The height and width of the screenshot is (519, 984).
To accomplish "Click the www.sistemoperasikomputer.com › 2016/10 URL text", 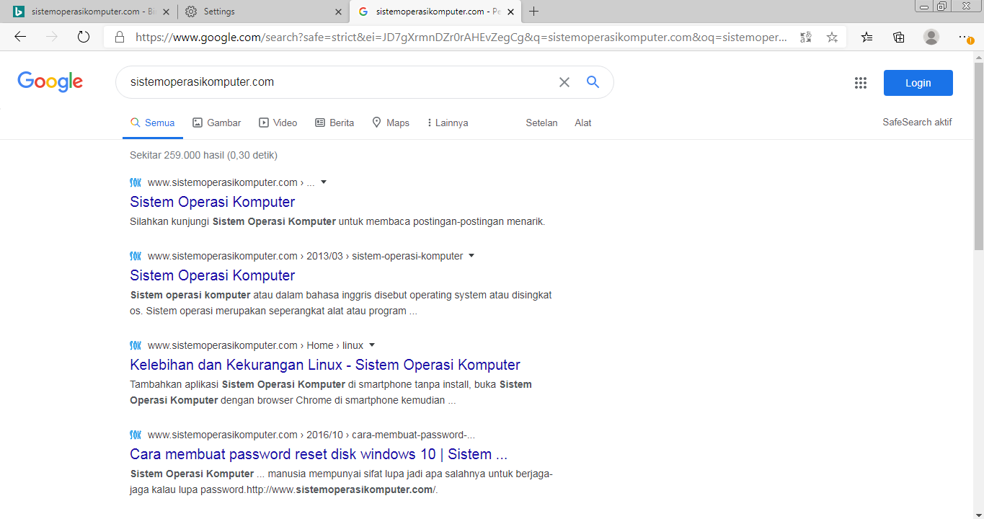I will pyautogui.click(x=311, y=435).
